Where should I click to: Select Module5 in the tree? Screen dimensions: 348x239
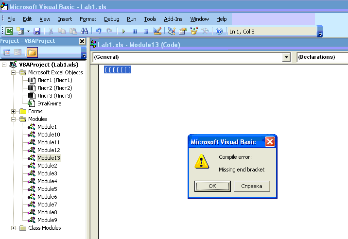click(47, 189)
